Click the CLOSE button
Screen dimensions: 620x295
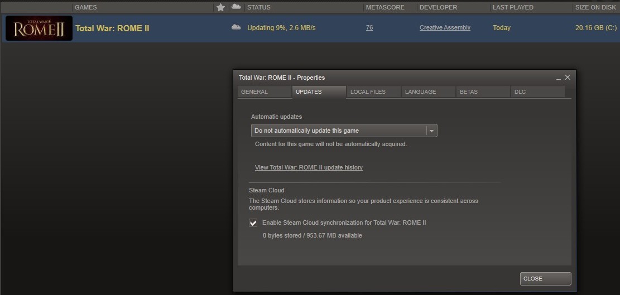(545, 278)
